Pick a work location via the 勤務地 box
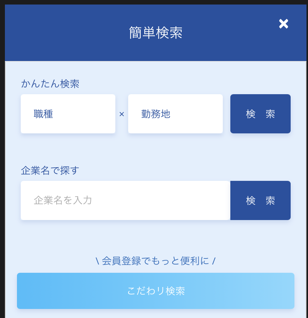Viewport: 308px width, 318px height. 175,114
